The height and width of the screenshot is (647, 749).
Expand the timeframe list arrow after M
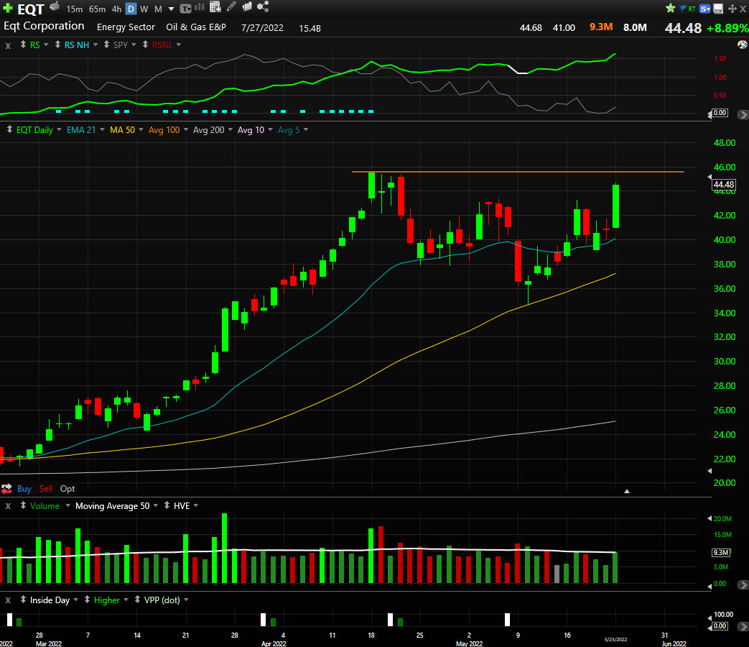pyautogui.click(x=172, y=9)
